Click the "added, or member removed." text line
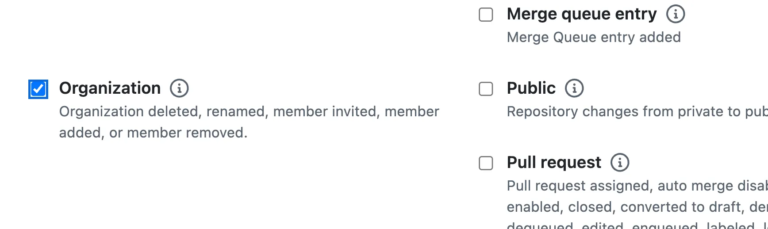The width and height of the screenshot is (768, 229). [x=153, y=133]
